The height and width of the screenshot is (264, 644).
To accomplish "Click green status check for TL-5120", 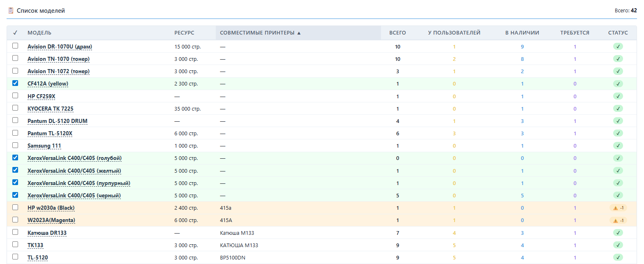I will [x=618, y=257].
